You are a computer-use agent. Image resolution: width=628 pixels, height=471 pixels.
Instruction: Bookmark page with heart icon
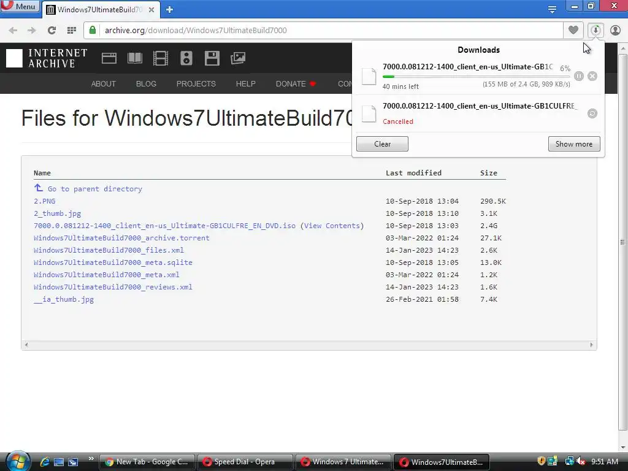pos(573,30)
